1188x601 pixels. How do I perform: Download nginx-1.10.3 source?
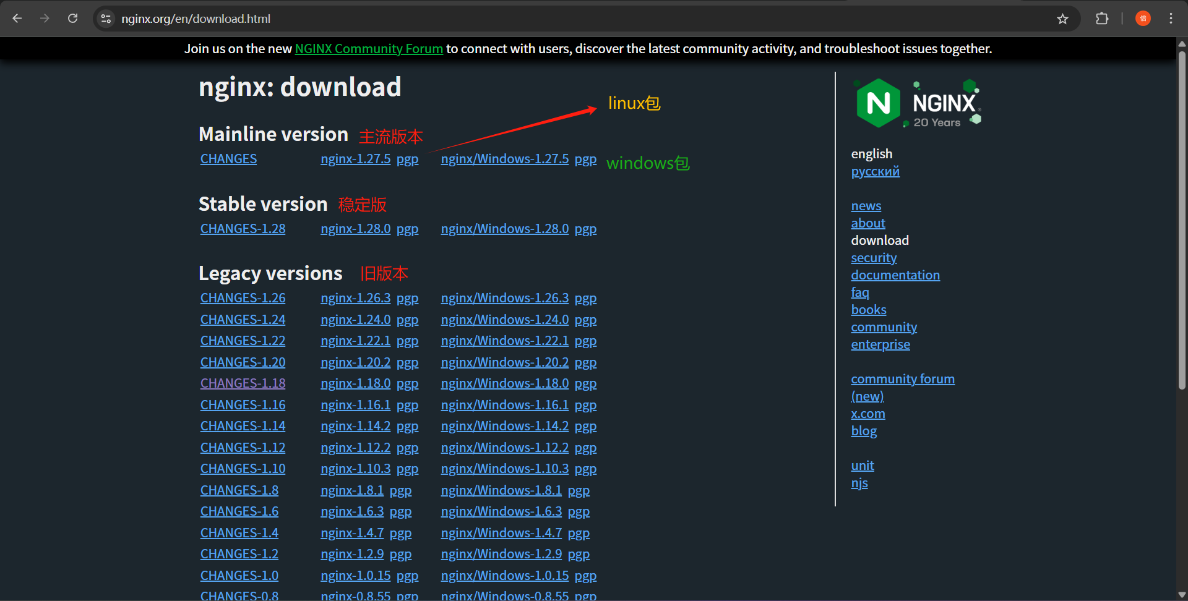(356, 469)
